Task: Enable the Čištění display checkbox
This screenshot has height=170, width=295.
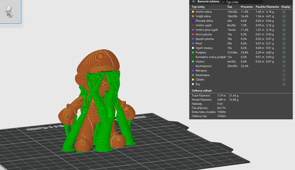Action: tap(284, 79)
